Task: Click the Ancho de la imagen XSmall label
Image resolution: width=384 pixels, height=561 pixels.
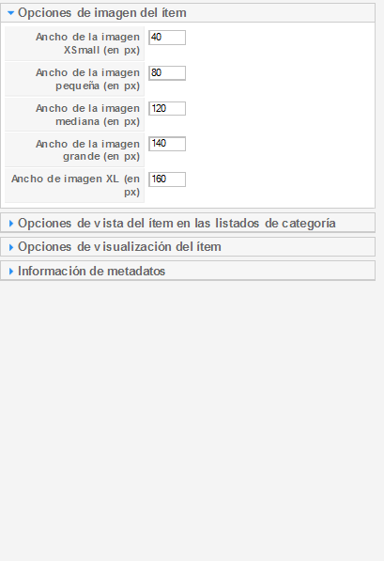Action: click(x=87, y=43)
